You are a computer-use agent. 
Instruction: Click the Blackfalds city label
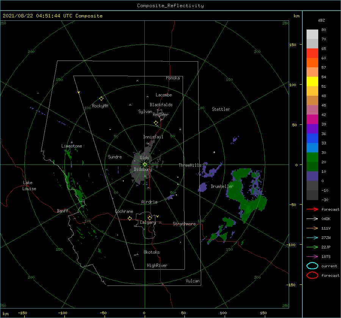click(x=161, y=105)
